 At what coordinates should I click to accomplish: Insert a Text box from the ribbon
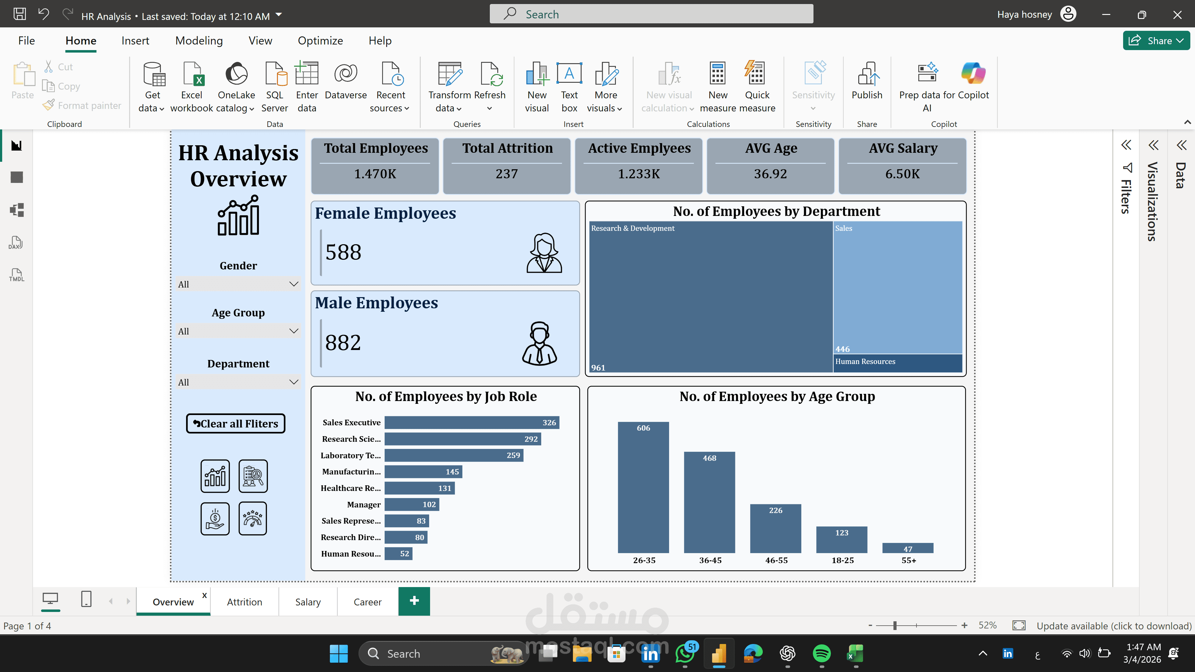pyautogui.click(x=569, y=86)
